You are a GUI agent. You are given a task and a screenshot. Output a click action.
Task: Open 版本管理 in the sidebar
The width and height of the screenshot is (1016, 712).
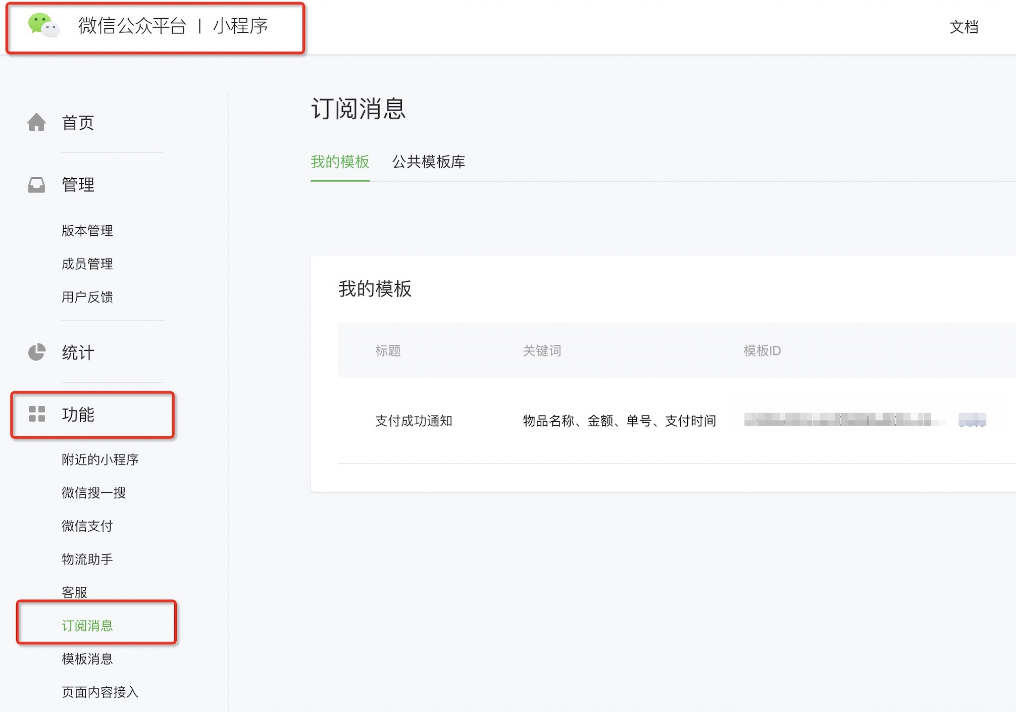point(87,231)
